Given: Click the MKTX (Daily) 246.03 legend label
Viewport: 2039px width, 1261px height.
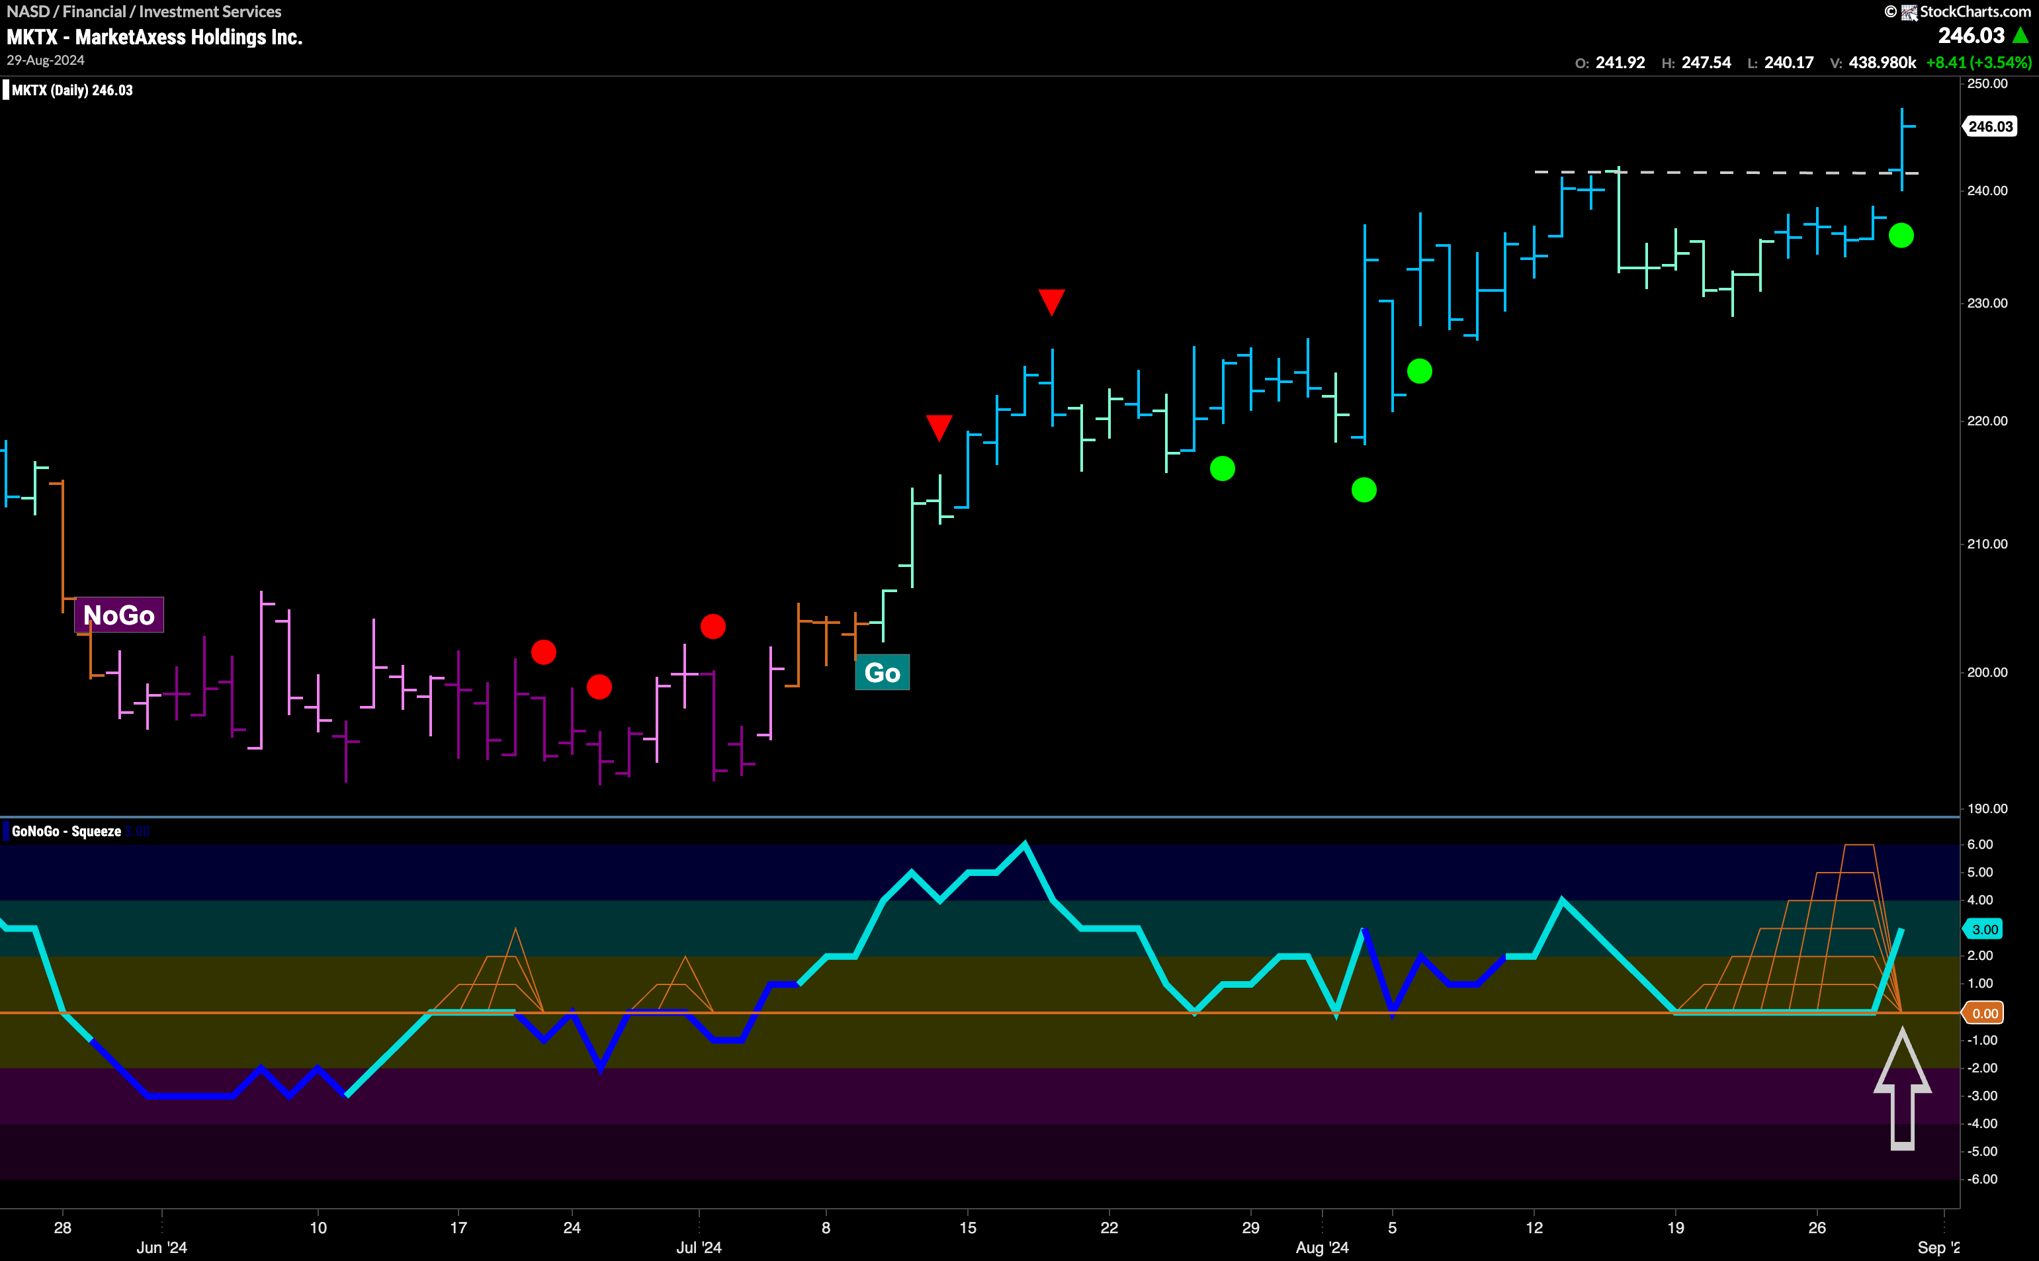Looking at the screenshot, I should pyautogui.click(x=71, y=90).
